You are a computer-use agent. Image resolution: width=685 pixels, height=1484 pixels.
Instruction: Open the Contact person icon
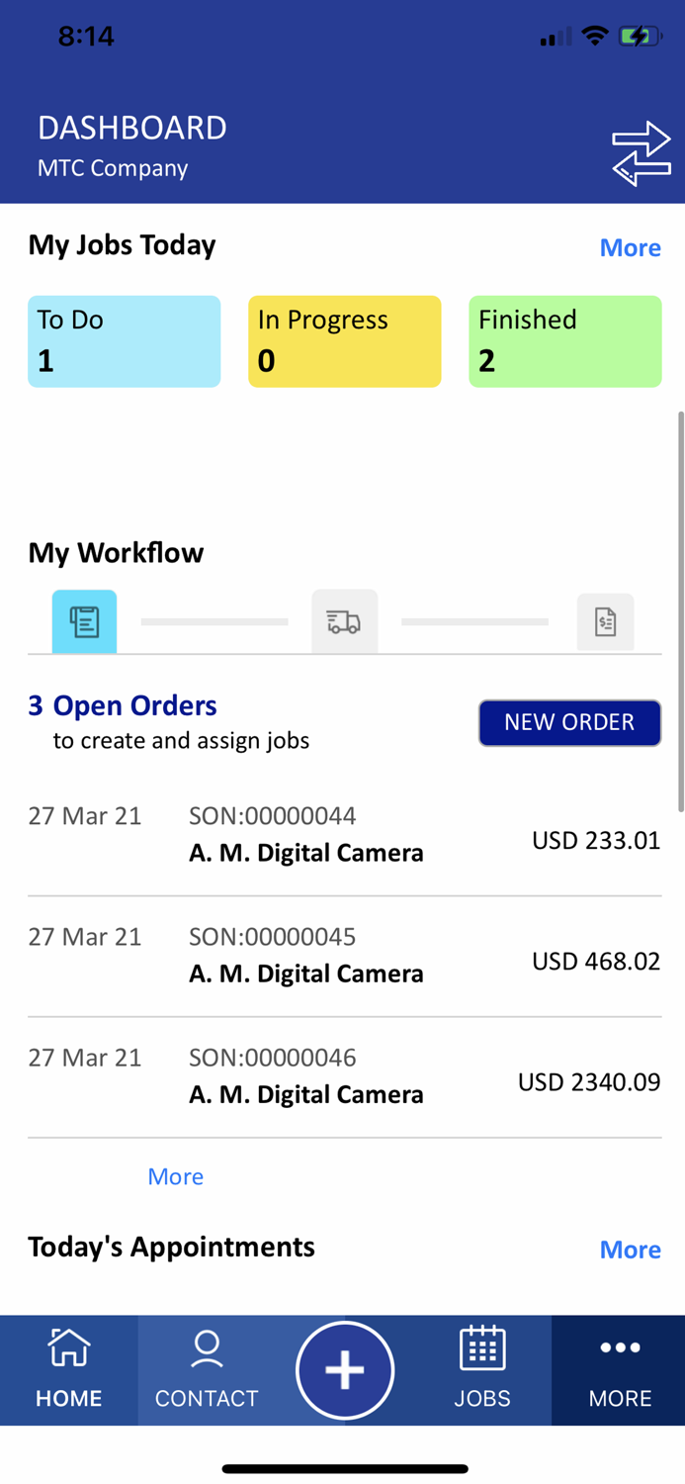click(207, 1349)
